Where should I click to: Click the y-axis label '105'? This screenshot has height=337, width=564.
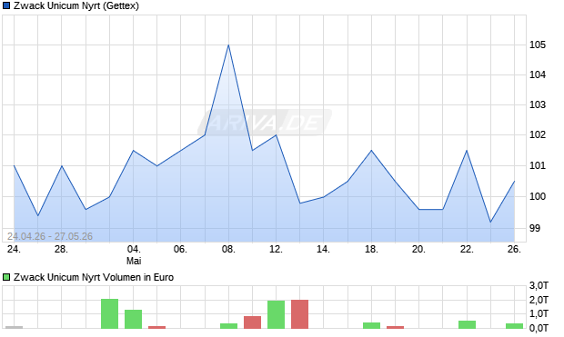click(538, 45)
